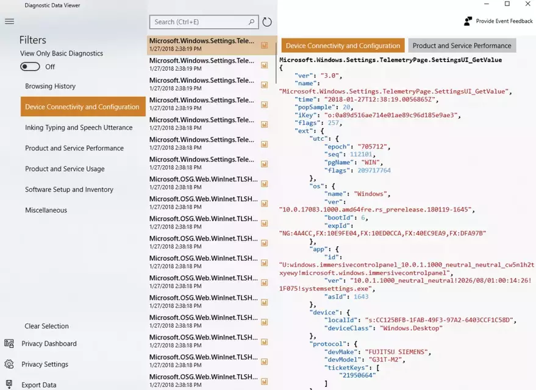Open Privacy Dashboard link

(x=49, y=344)
